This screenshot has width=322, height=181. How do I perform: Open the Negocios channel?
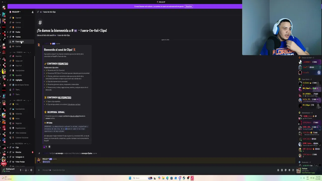coord(21,123)
